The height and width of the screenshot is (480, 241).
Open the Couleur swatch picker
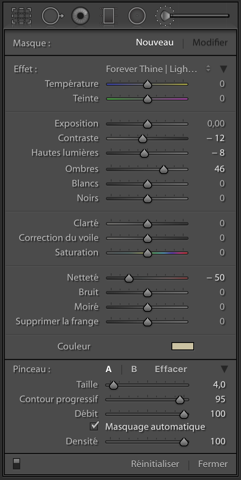[183, 346]
